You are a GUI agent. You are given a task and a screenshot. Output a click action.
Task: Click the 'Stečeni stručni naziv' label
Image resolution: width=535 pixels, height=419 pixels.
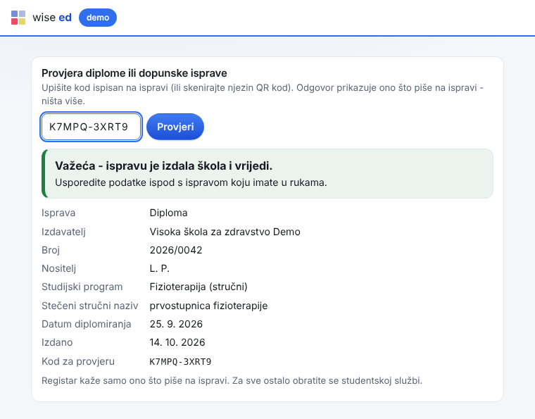[x=89, y=306]
